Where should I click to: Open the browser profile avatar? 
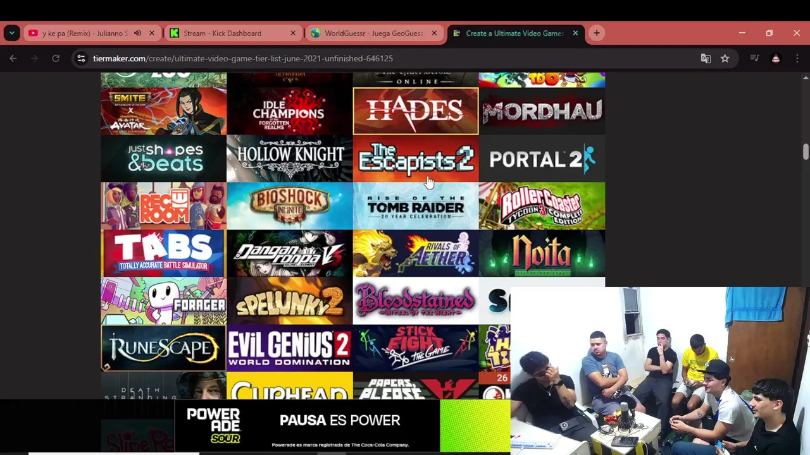pos(776,58)
